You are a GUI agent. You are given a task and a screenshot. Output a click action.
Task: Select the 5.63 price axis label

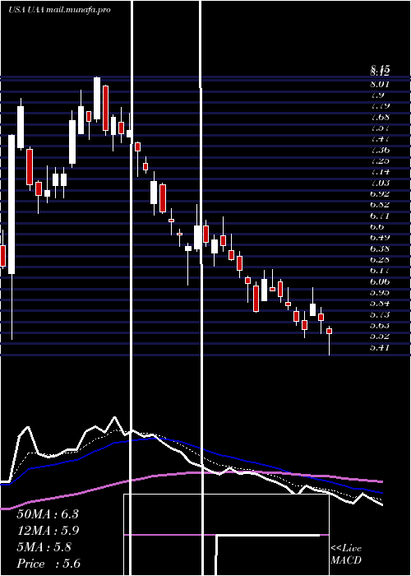pos(380,325)
